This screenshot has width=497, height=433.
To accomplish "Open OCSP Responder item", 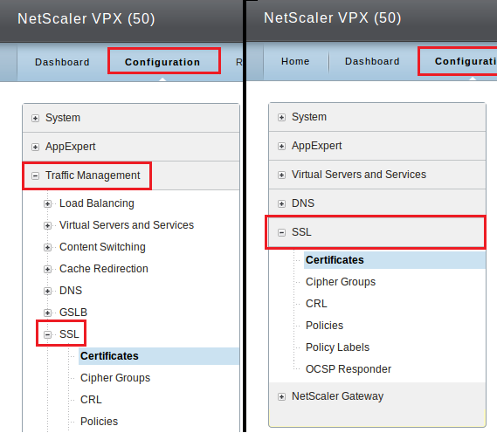I will (349, 369).
